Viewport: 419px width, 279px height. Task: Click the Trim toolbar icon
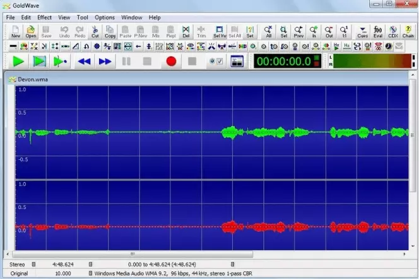click(201, 31)
